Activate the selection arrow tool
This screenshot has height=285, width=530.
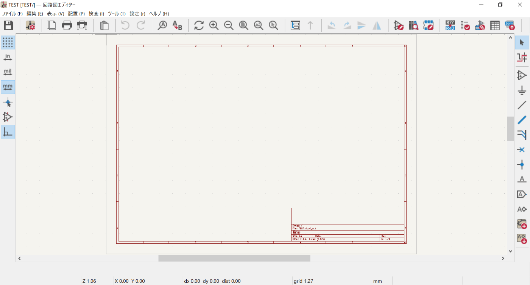pyautogui.click(x=522, y=42)
